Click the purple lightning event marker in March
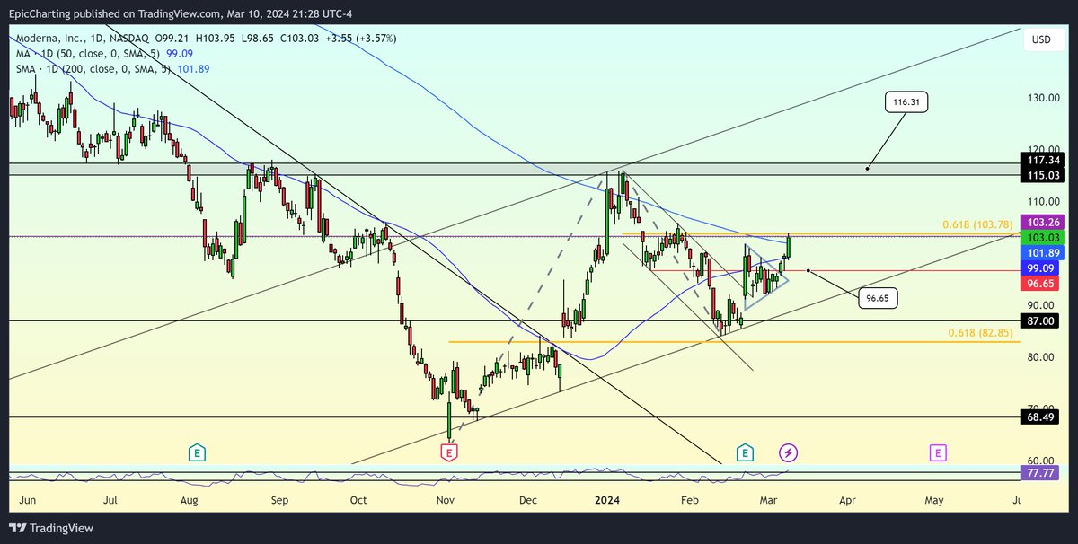1078x544 pixels. [788, 452]
